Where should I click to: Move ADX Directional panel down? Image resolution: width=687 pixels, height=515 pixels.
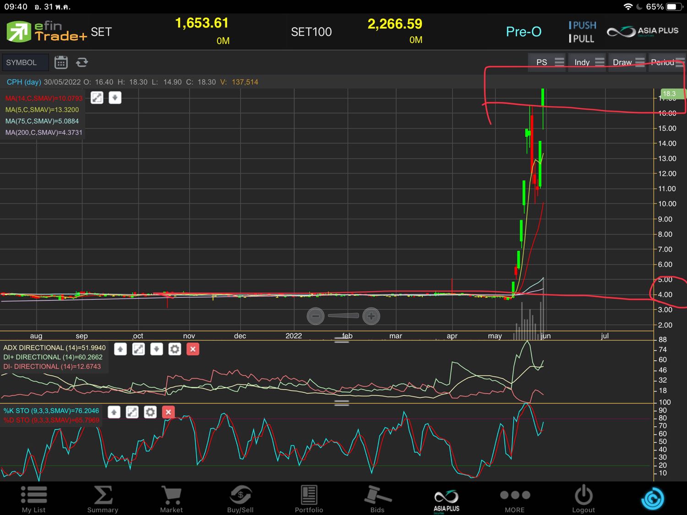(157, 349)
